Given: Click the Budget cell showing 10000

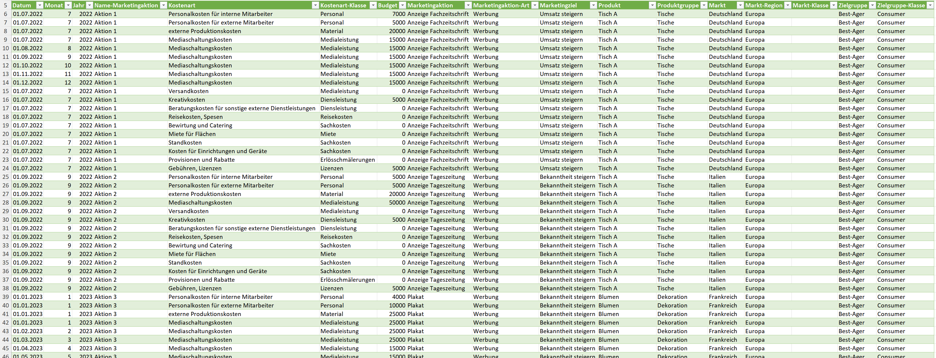Looking at the screenshot, I should pyautogui.click(x=397, y=306).
